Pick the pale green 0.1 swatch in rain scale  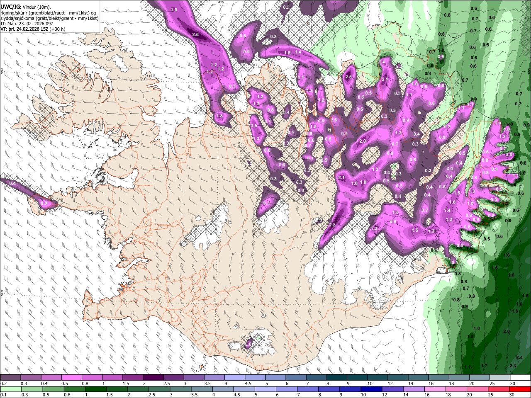click(x=10, y=389)
